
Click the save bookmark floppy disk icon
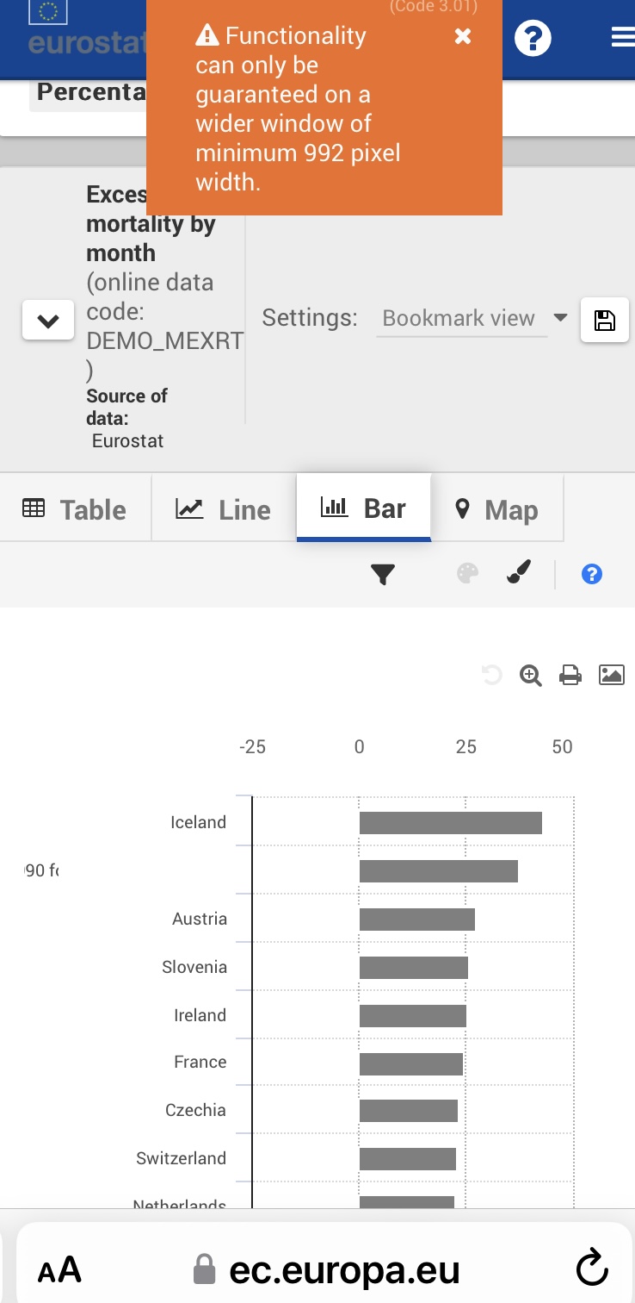[605, 321]
